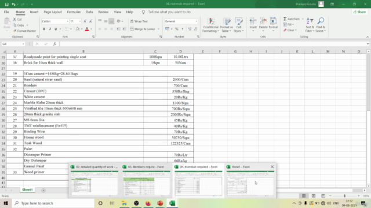Click the Decrease Decimal icon
Image resolution: width=371 pixels, height=208 pixels.
click(195, 29)
